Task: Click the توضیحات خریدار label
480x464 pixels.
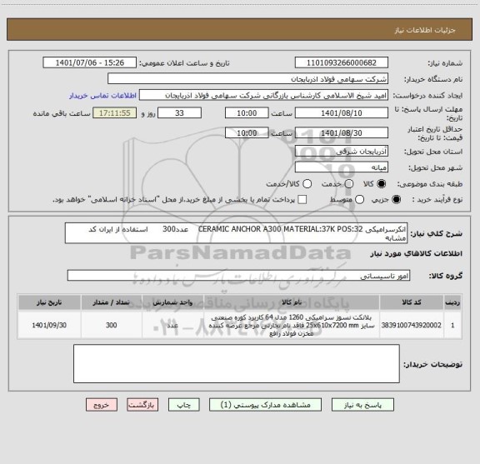Action: click(432, 364)
